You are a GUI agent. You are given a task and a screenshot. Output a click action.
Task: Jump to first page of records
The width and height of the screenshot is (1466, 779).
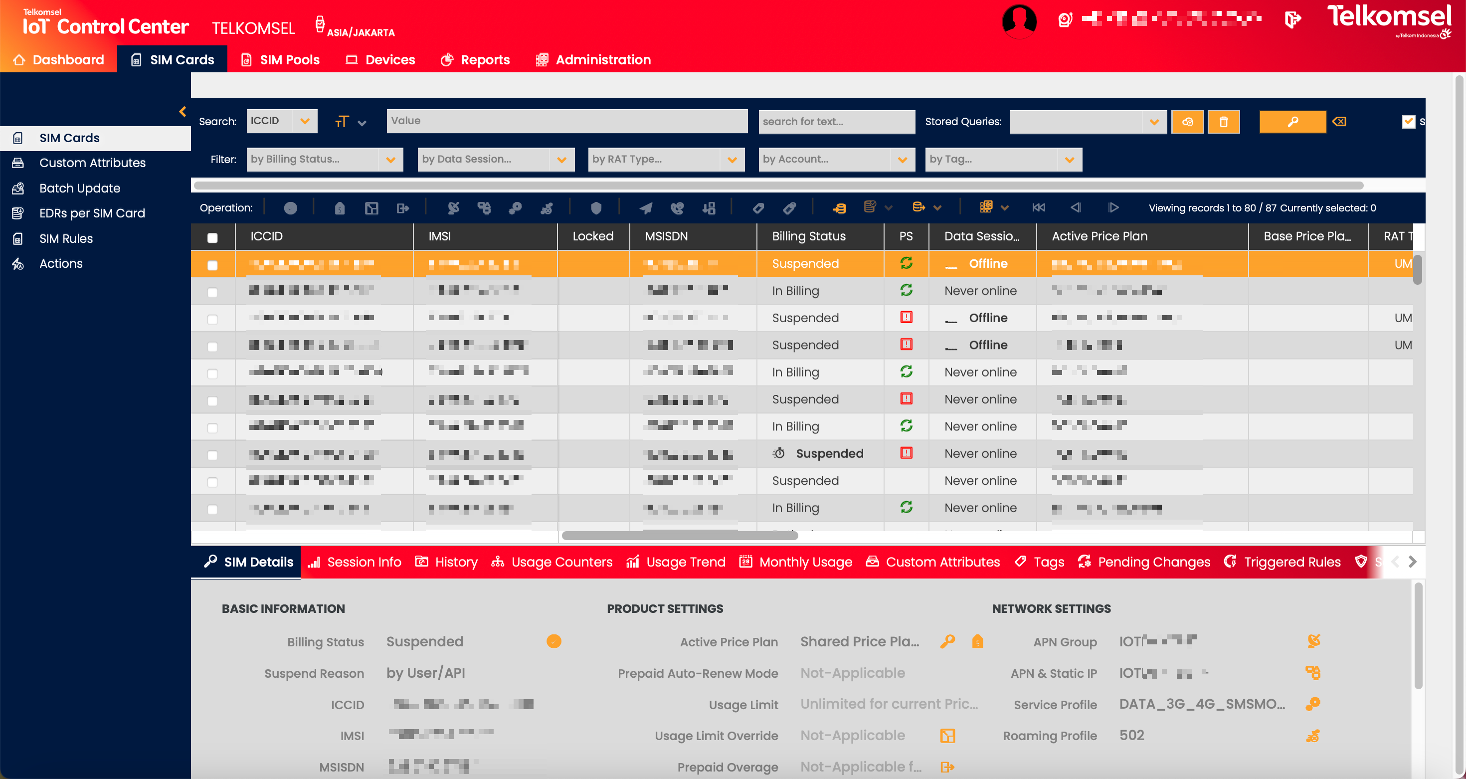click(x=1038, y=207)
